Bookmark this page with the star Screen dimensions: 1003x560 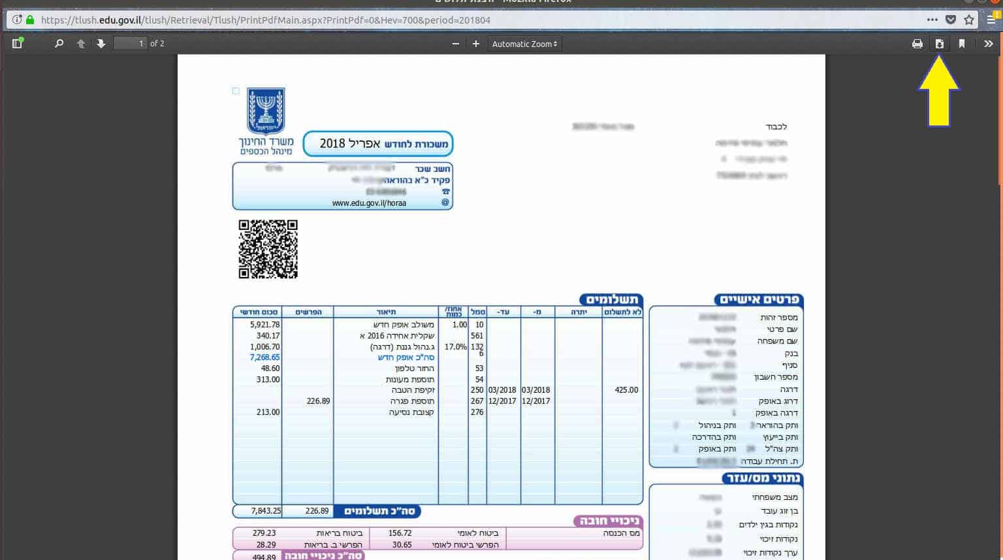coord(969,20)
